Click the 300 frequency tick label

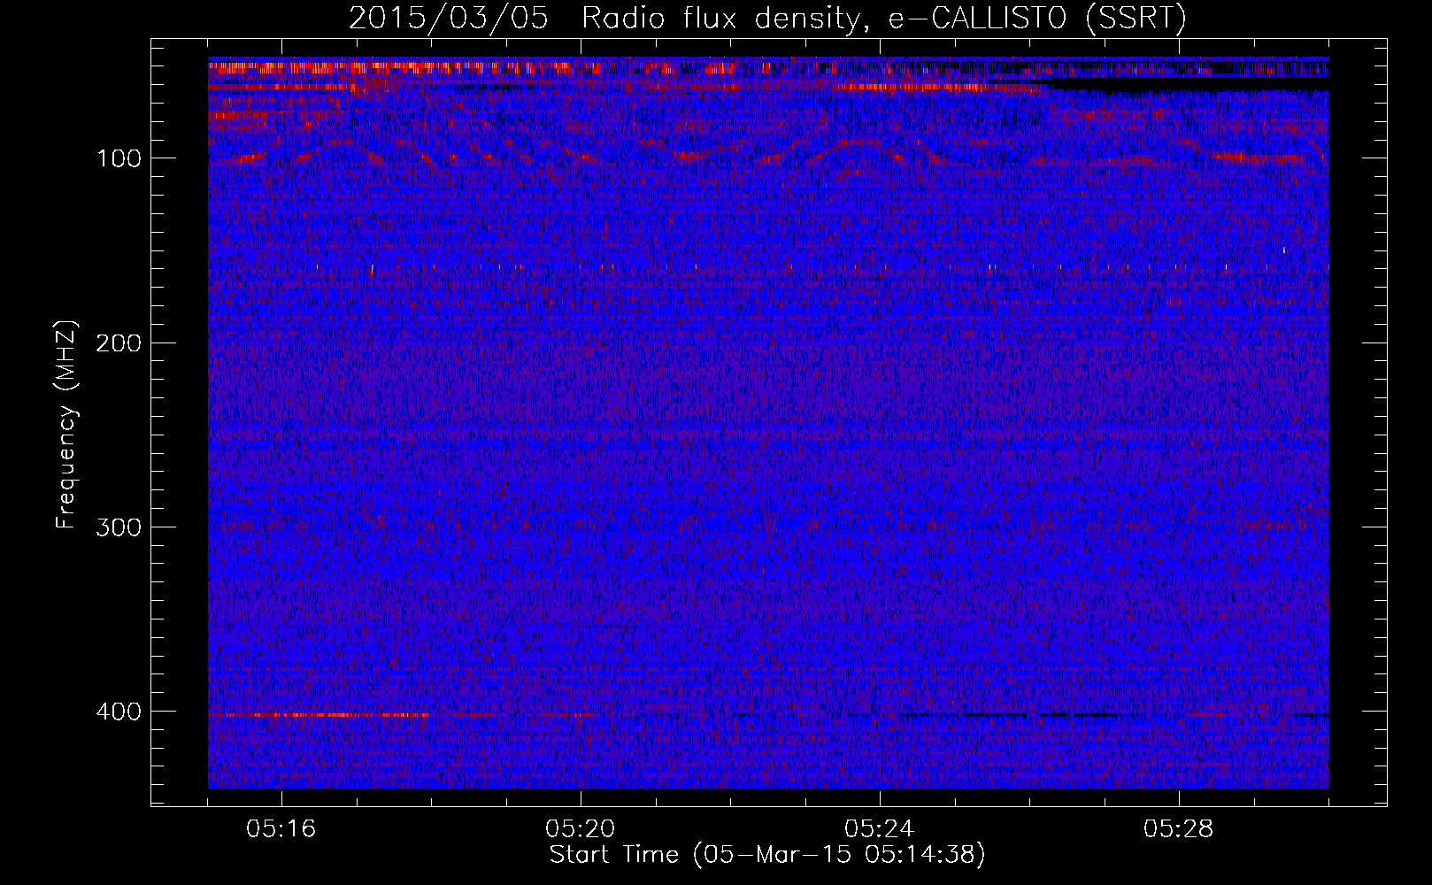119,527
